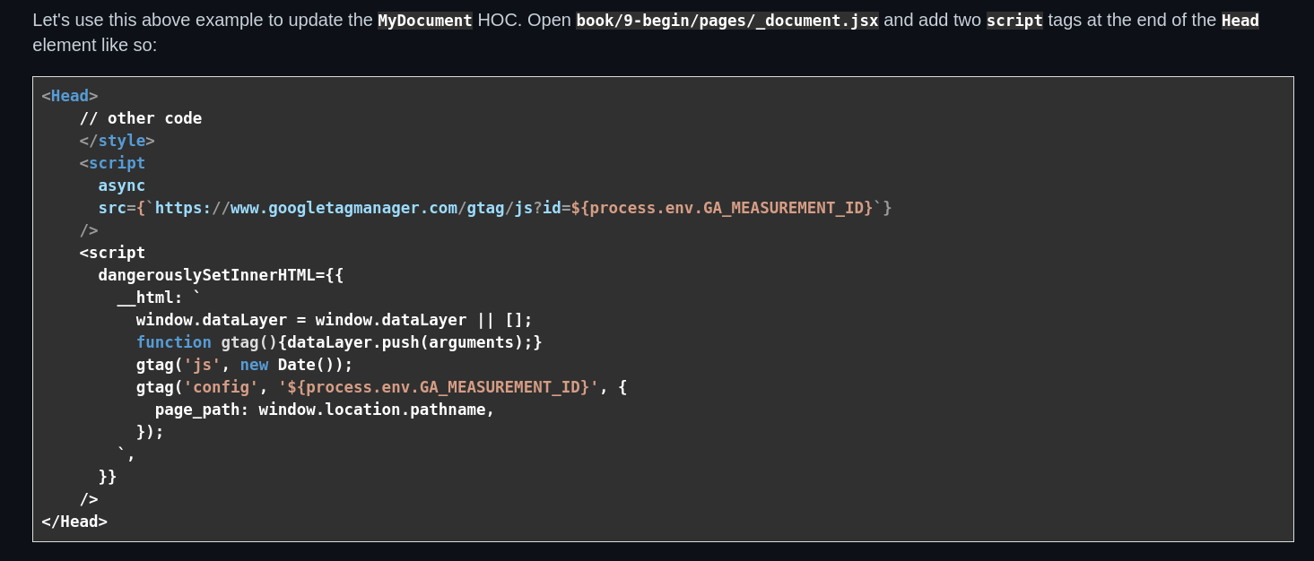1314x561 pixels.
Task: Select the opening Head tag in code
Action: (70, 95)
